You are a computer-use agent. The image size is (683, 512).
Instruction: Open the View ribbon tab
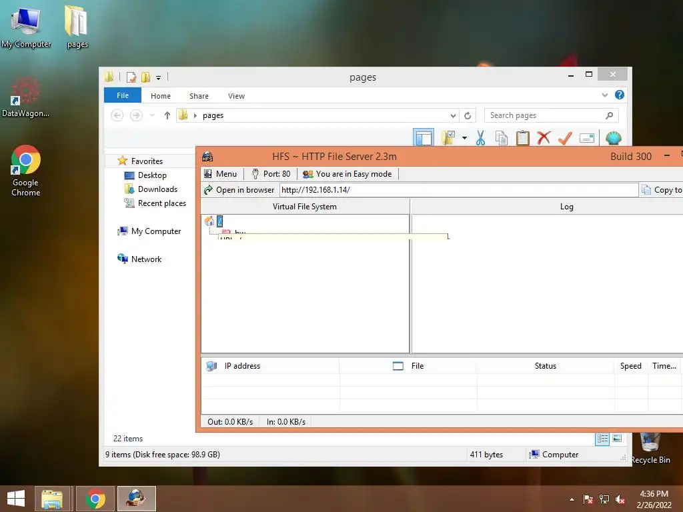(237, 96)
